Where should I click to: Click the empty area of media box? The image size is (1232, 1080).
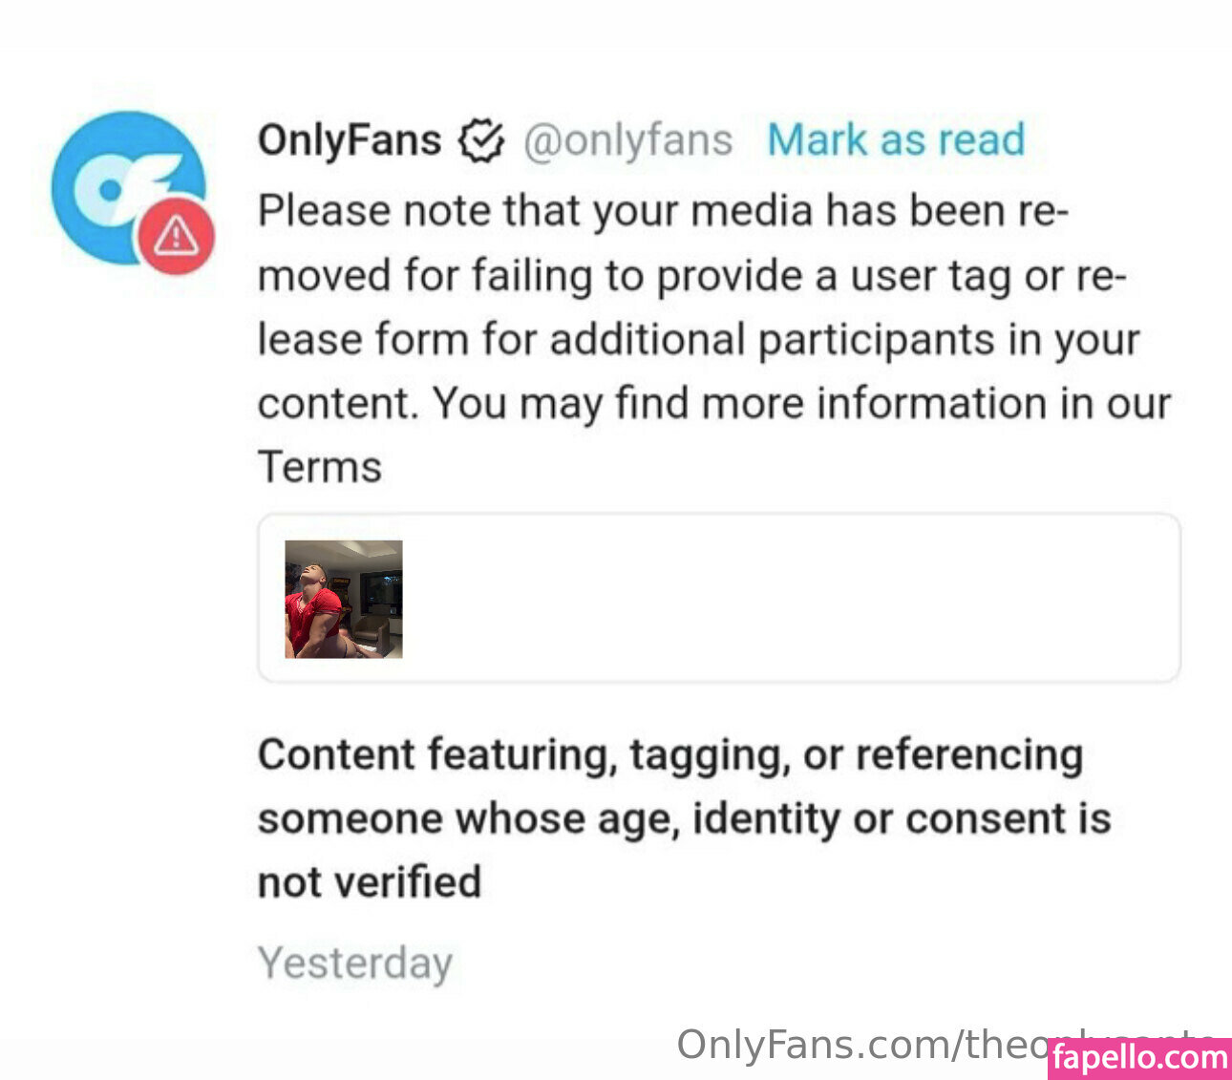point(793,599)
